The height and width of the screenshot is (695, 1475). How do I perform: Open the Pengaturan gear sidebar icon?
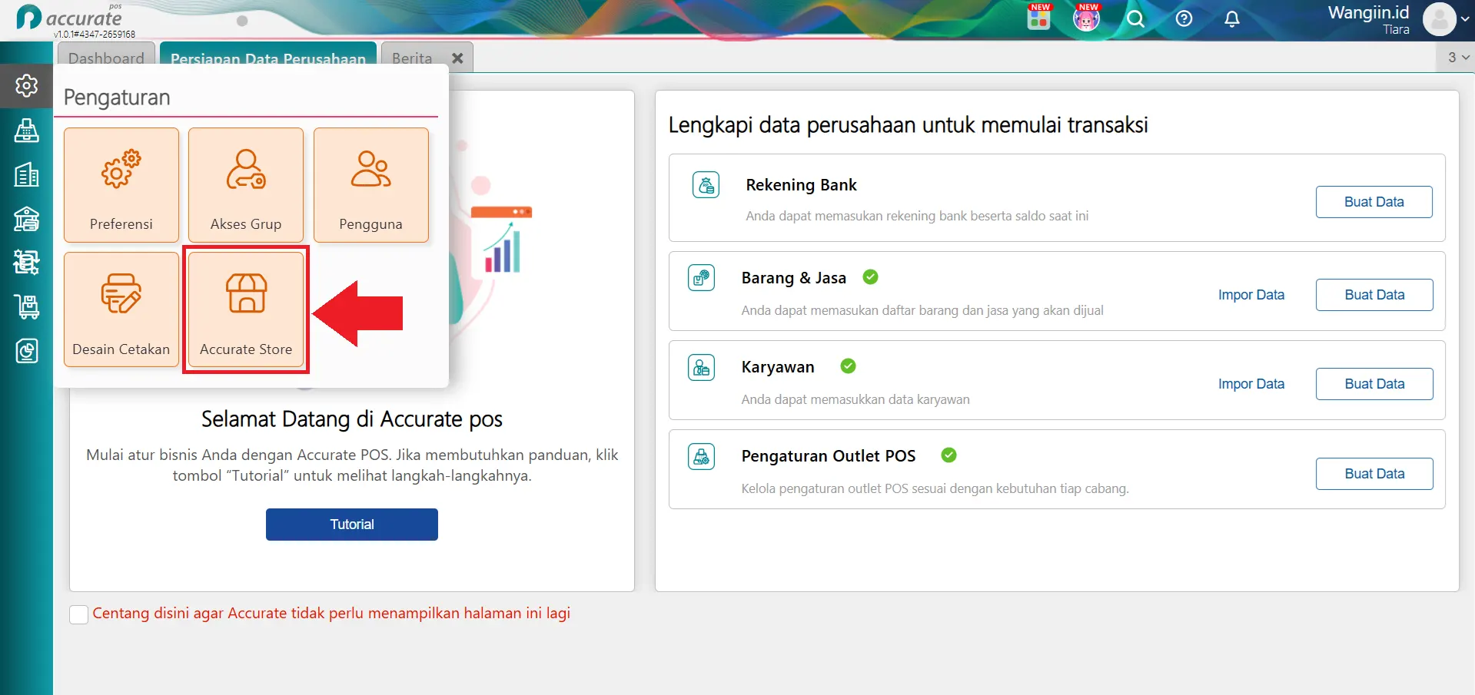26,85
